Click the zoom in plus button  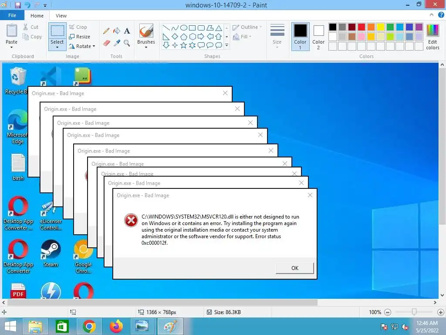pos(441,312)
